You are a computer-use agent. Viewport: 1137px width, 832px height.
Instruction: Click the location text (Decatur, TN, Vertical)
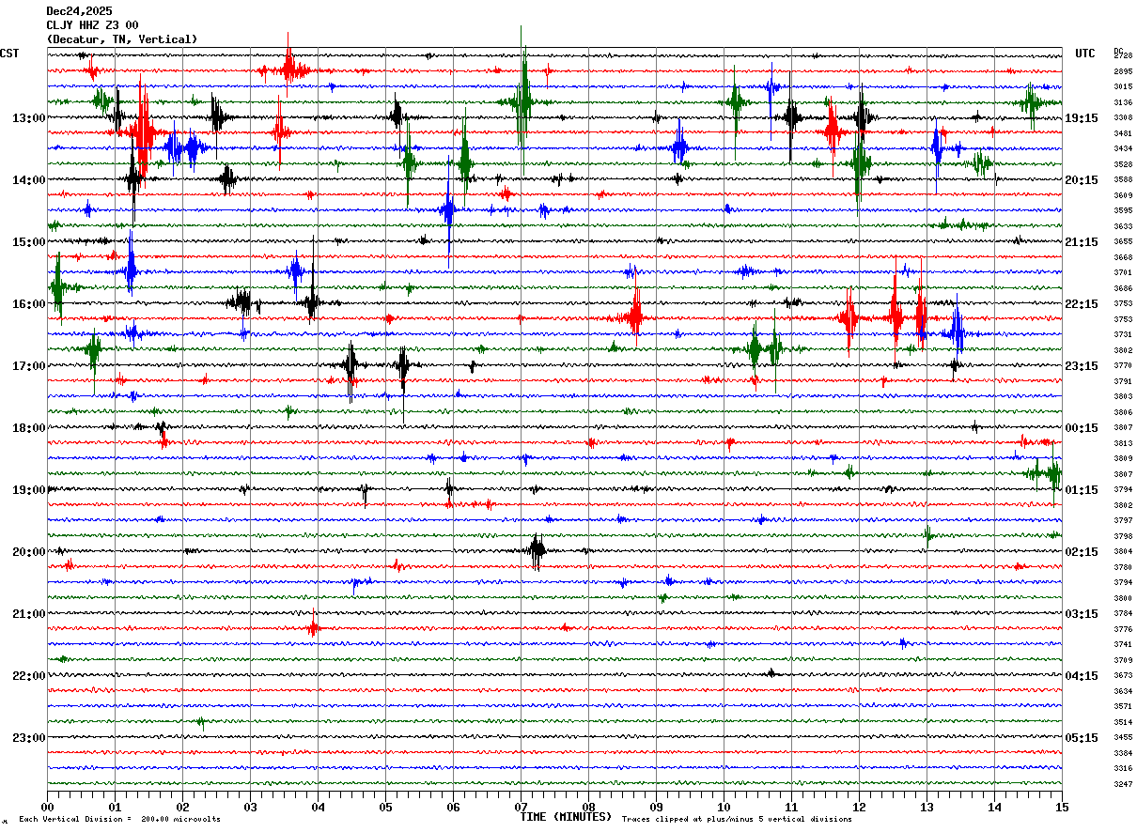[x=122, y=39]
